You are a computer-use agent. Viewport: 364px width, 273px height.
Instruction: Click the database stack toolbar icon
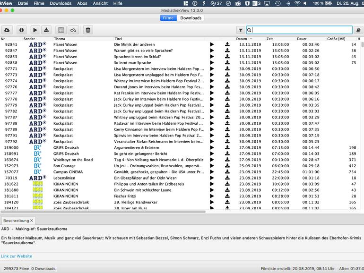[x=88, y=30]
